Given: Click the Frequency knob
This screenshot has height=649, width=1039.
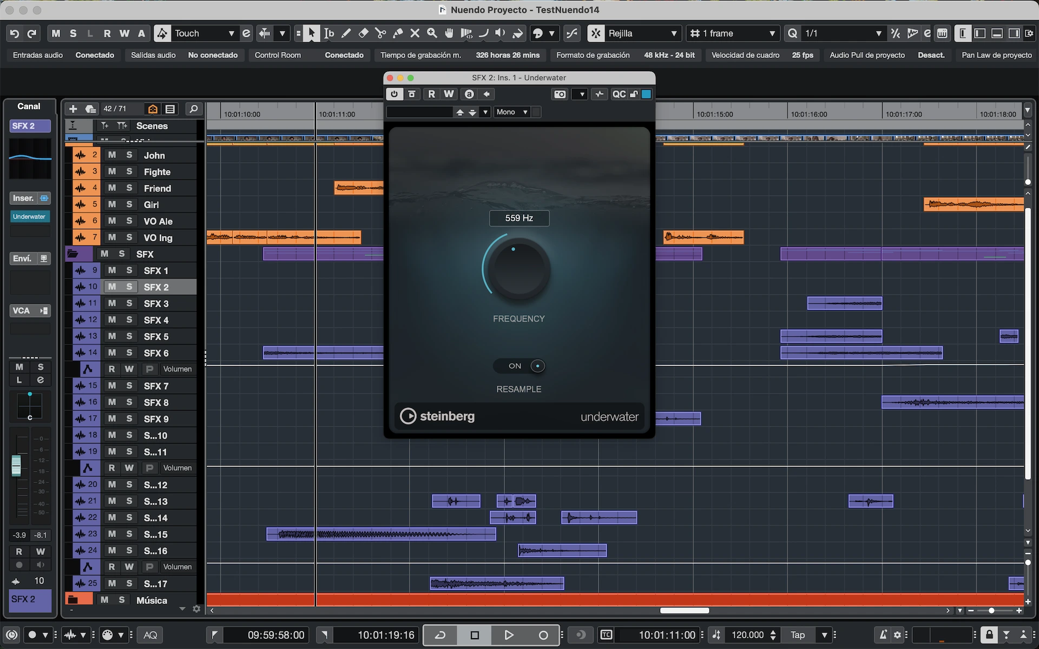Looking at the screenshot, I should pos(518,269).
